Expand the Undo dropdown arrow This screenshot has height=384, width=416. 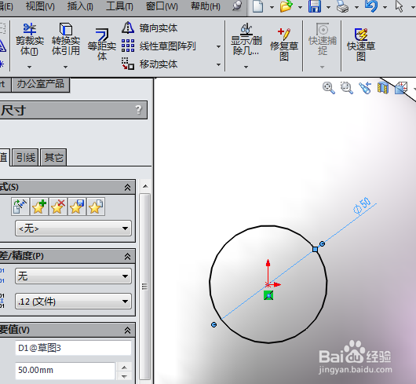point(385,7)
